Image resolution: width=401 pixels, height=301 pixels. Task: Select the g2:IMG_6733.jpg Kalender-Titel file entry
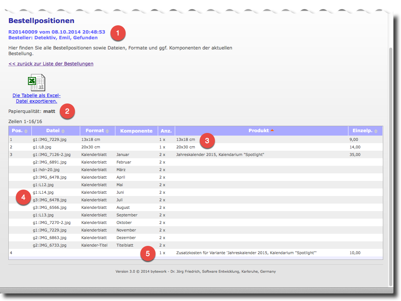click(x=50, y=245)
